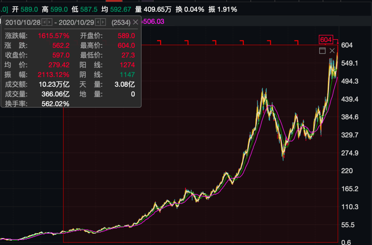Click the end date 2020/10/29 text
Screen dimensions: 372x245
click(x=76, y=22)
